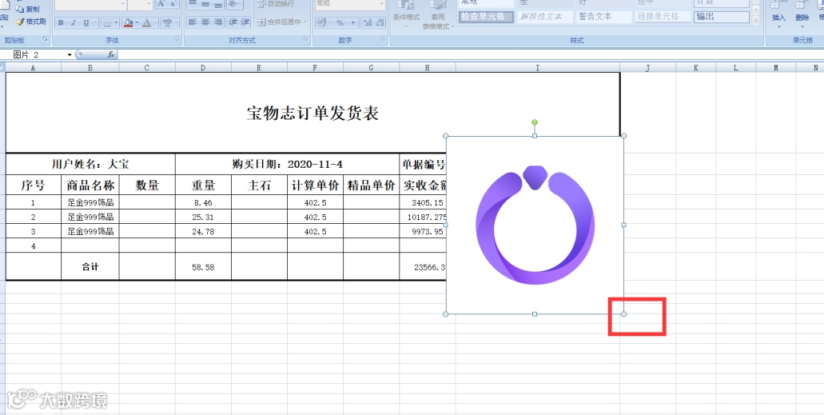Toggle Wrap Text (自动换行)
824x415 pixels.
coord(276,4)
